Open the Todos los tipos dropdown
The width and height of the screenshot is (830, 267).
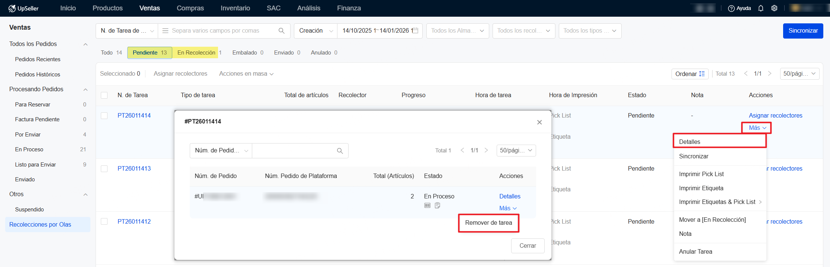click(590, 31)
